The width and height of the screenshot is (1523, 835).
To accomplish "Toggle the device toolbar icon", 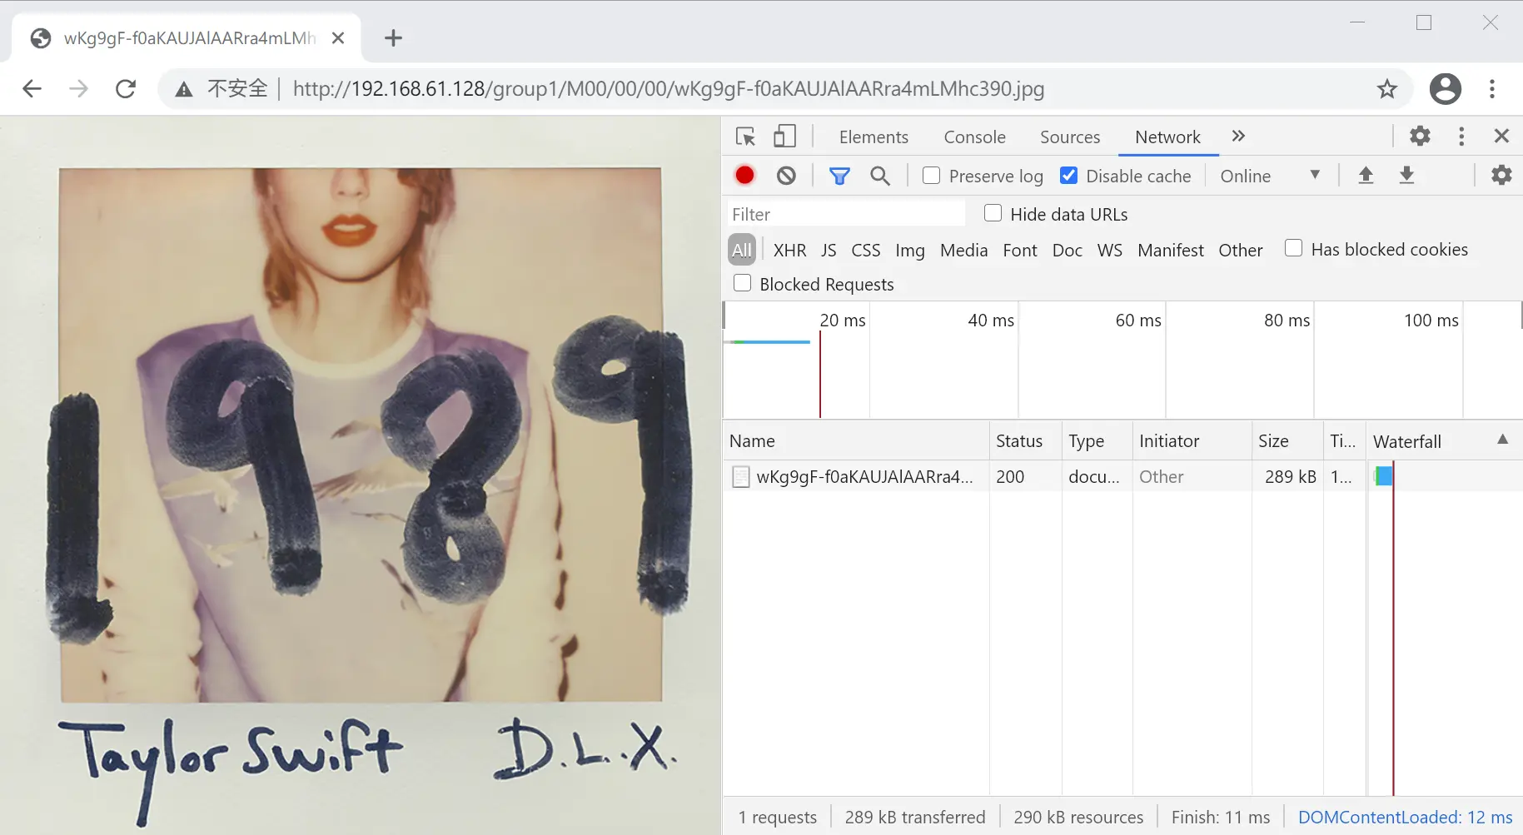I will pyautogui.click(x=784, y=137).
